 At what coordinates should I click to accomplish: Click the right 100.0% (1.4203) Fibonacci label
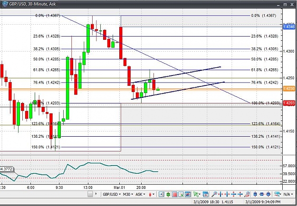(x=266, y=103)
